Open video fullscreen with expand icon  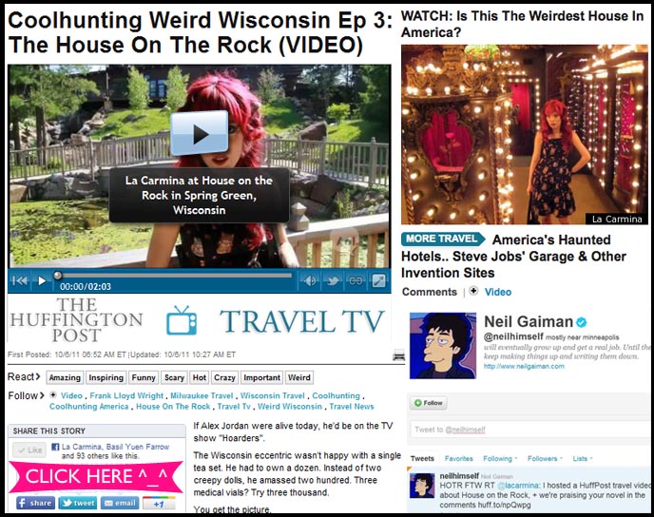click(378, 280)
